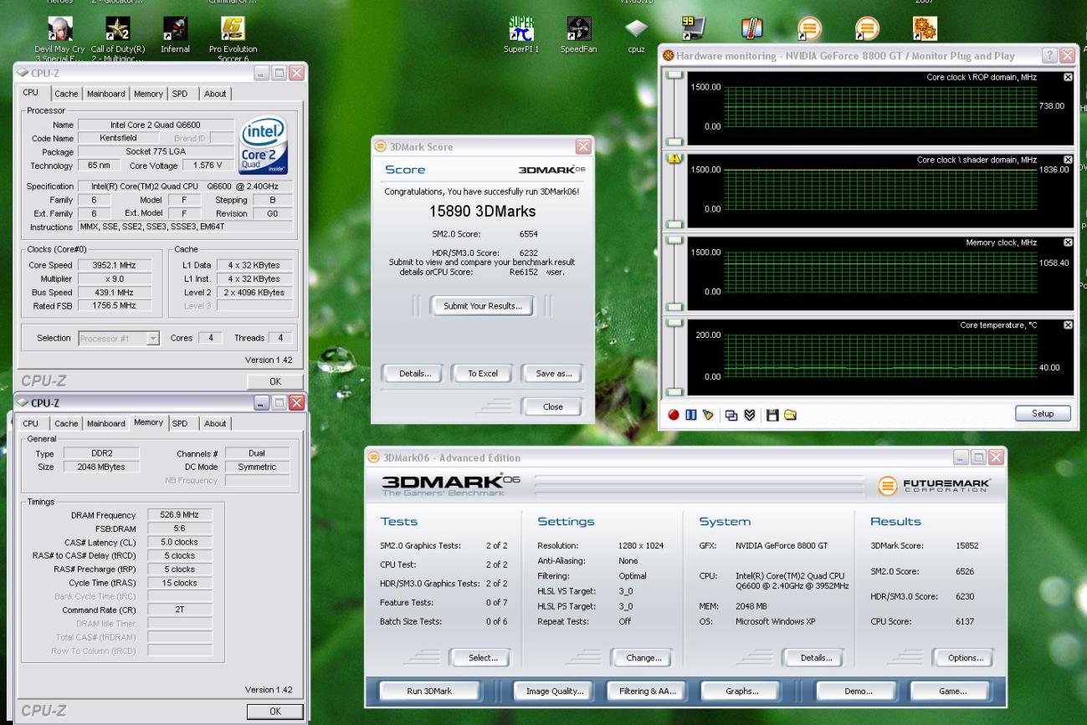This screenshot has height=725, width=1087.
Task: Click the overlapping windows icon in monitoring toolbar
Action: 731,415
